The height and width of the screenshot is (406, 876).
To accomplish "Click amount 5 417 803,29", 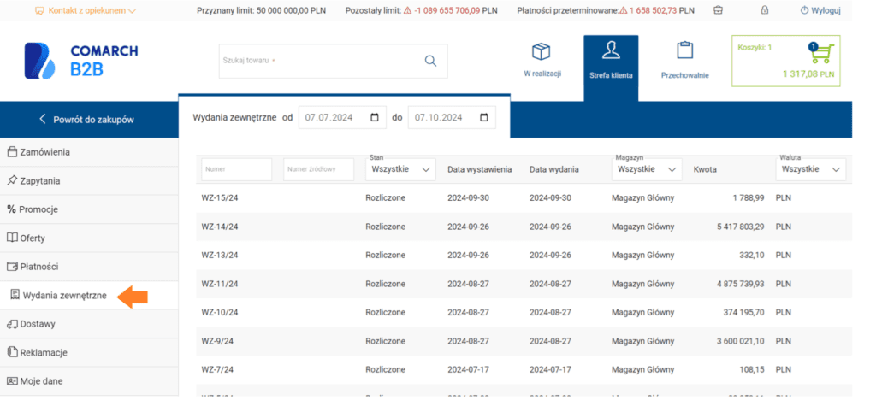I will pos(741,227).
